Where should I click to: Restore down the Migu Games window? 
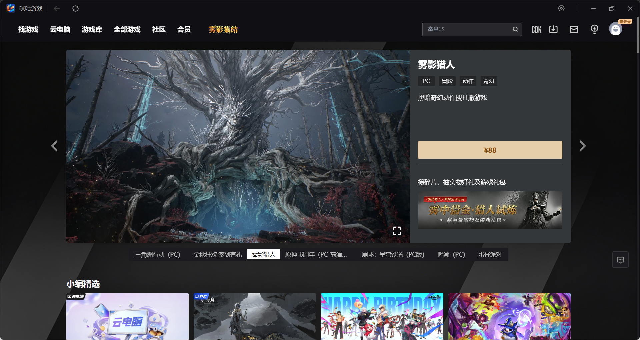click(612, 9)
